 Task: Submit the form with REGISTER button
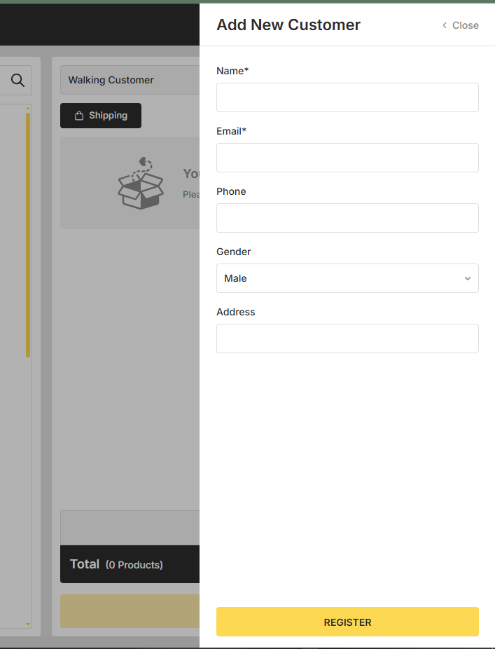[x=347, y=622]
